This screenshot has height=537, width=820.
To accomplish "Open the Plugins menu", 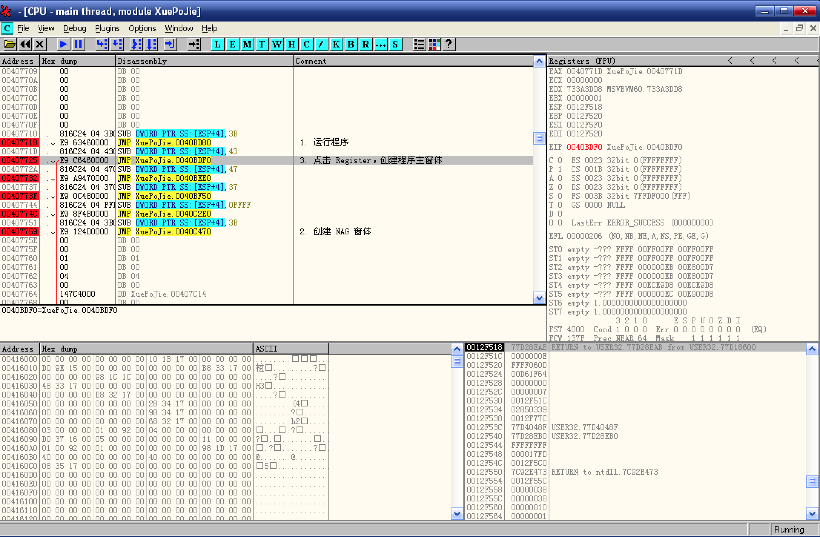I will coord(107,28).
